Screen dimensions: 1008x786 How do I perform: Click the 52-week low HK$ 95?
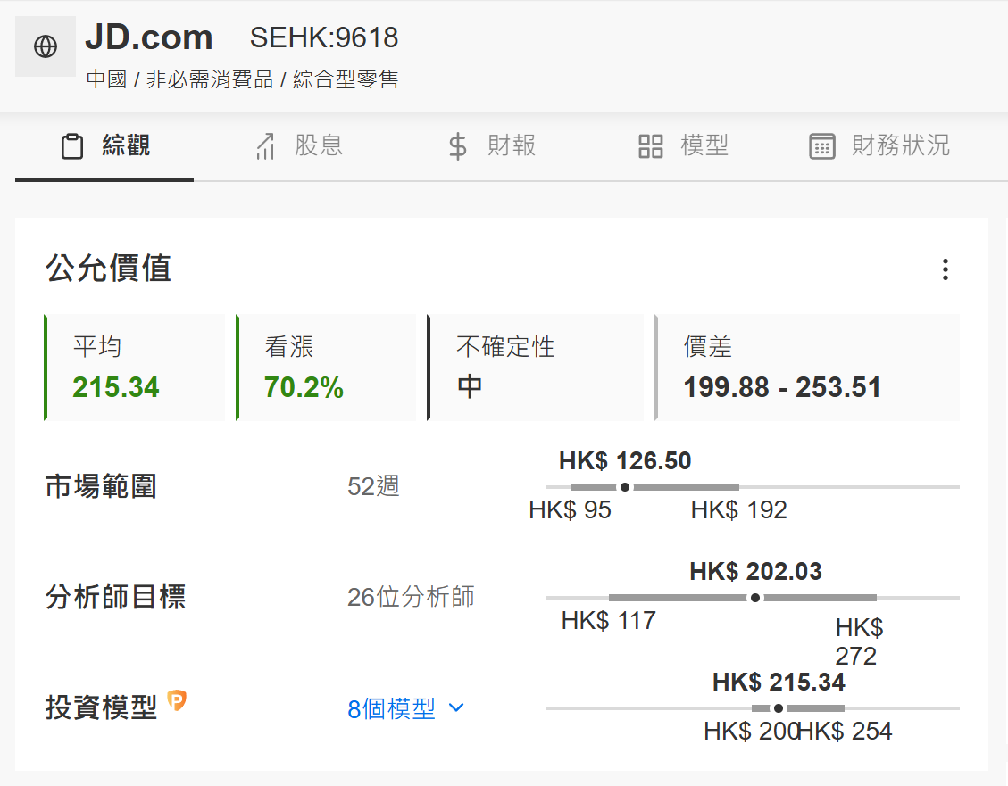[x=571, y=509]
